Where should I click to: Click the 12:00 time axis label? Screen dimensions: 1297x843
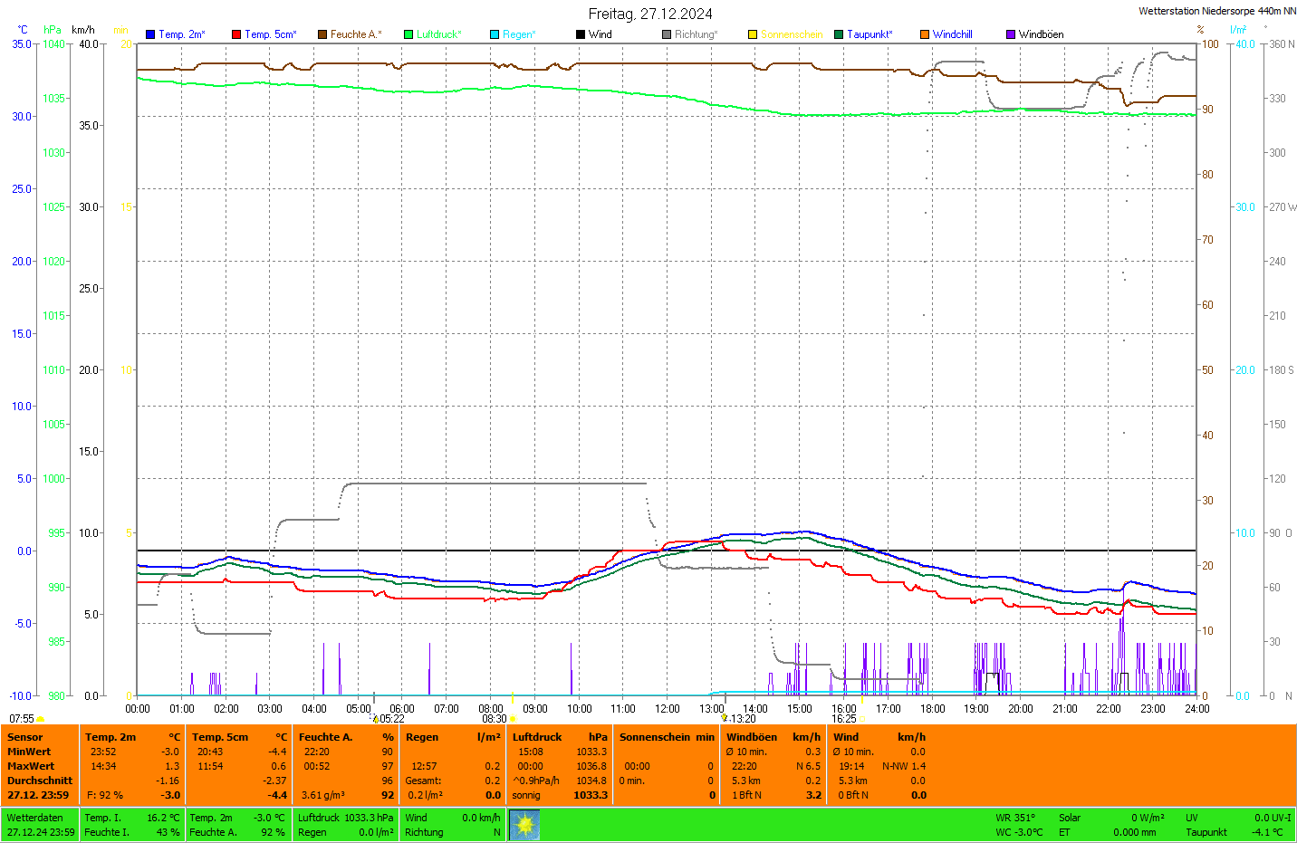point(668,709)
